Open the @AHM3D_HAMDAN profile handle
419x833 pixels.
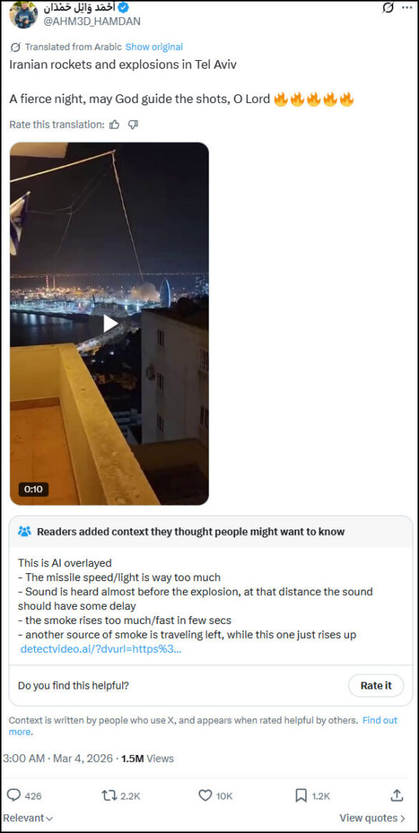click(92, 21)
